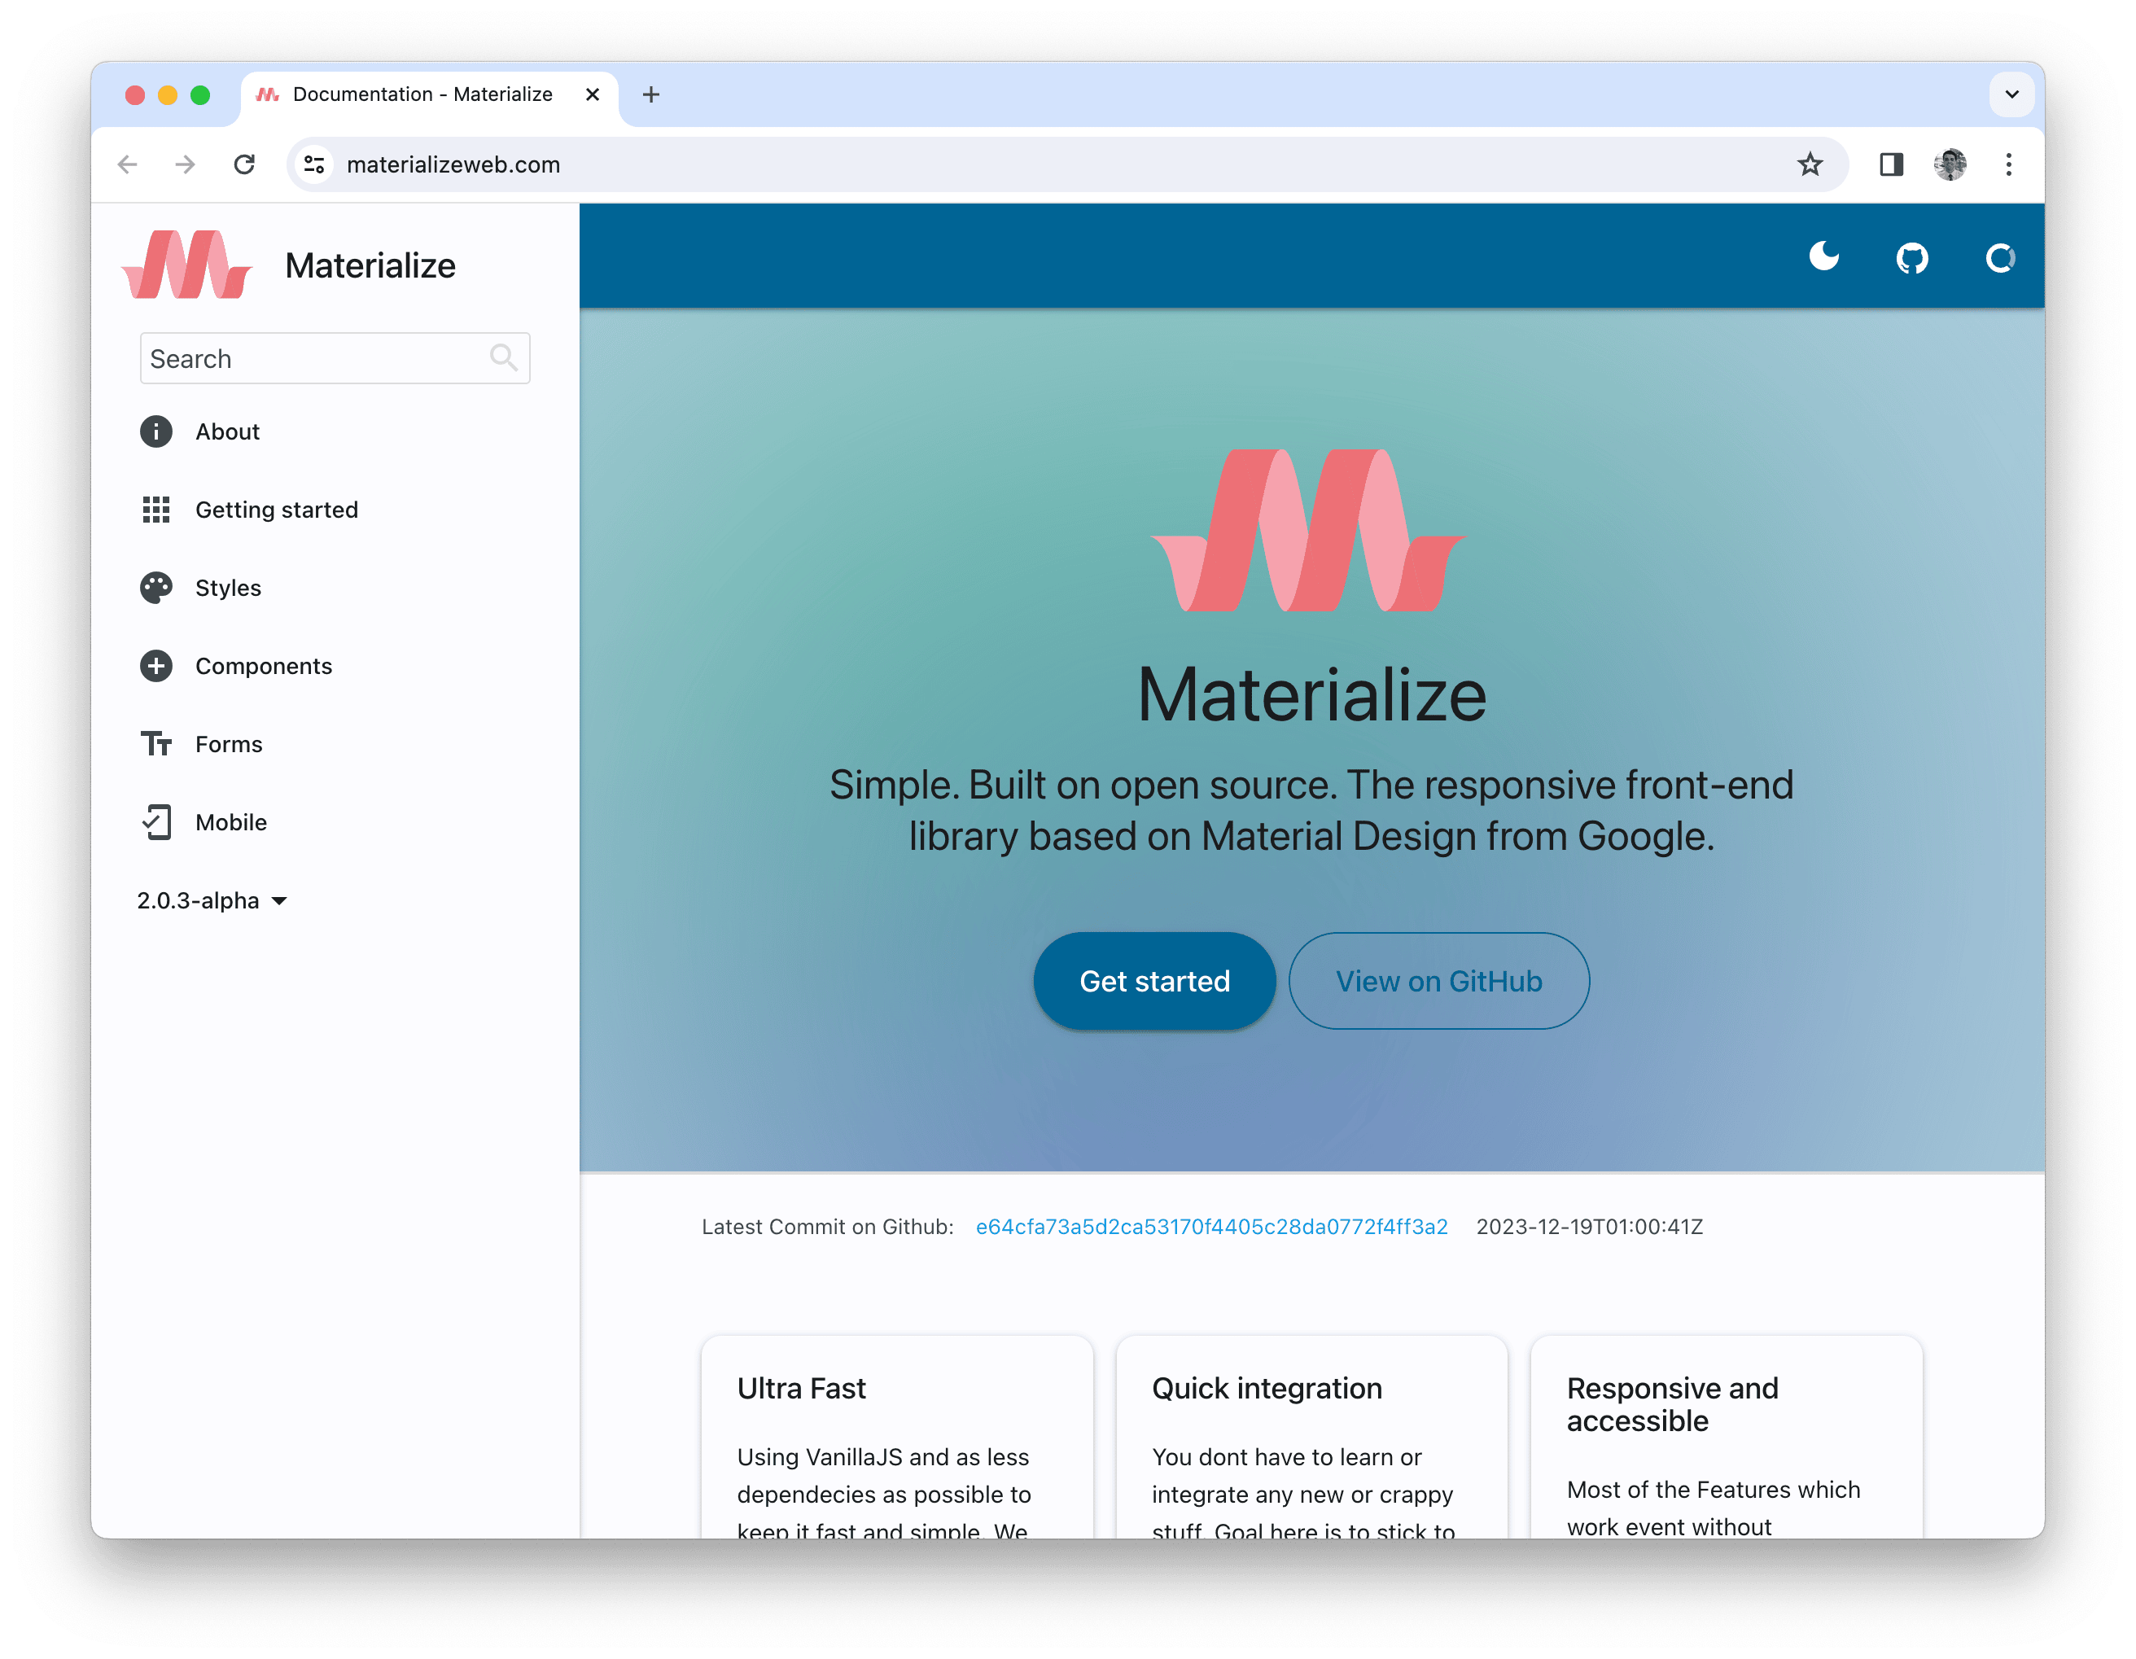Image resolution: width=2136 pixels, height=1659 pixels.
Task: Expand the tab search chevron dropdown
Action: click(x=2011, y=95)
